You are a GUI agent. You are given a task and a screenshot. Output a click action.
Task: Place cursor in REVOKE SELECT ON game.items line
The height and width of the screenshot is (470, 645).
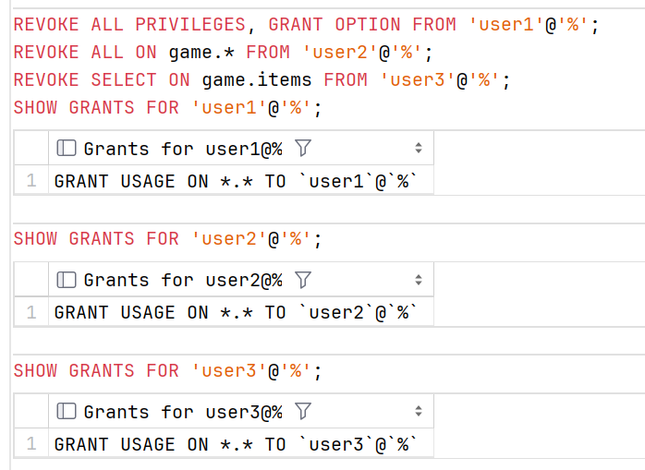[x=262, y=79]
